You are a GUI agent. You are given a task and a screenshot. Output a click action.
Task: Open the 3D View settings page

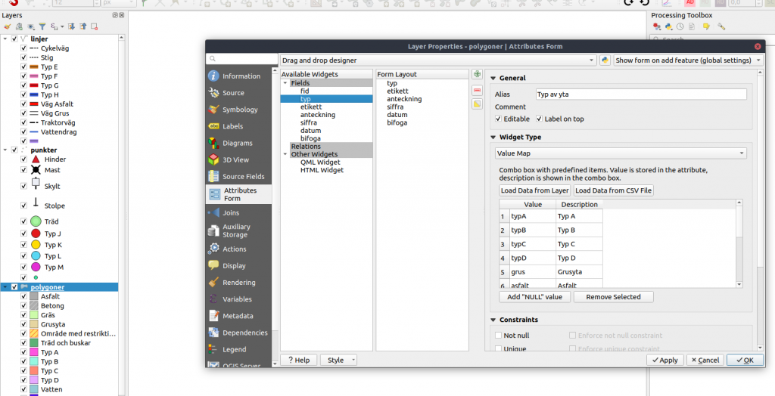tap(235, 159)
